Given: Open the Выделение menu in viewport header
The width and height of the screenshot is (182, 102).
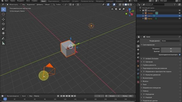Looking at the screenshot, I should pyautogui.click(x=31, y=5).
